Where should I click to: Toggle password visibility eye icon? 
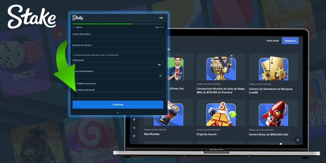coord(159,65)
